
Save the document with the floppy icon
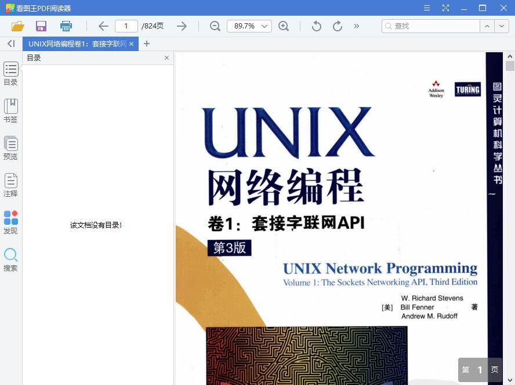[41, 26]
